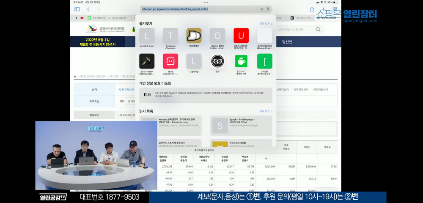The image size is (423, 203).
Task: Clear the URL address field
Action: [262, 9]
